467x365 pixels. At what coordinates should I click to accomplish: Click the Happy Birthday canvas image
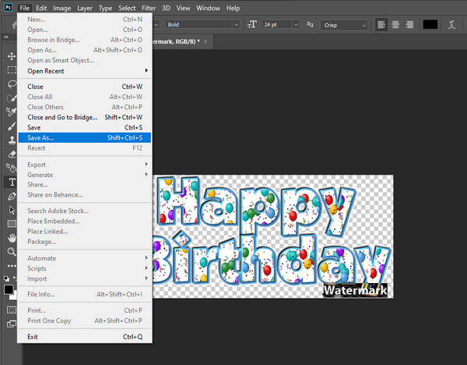(273, 236)
